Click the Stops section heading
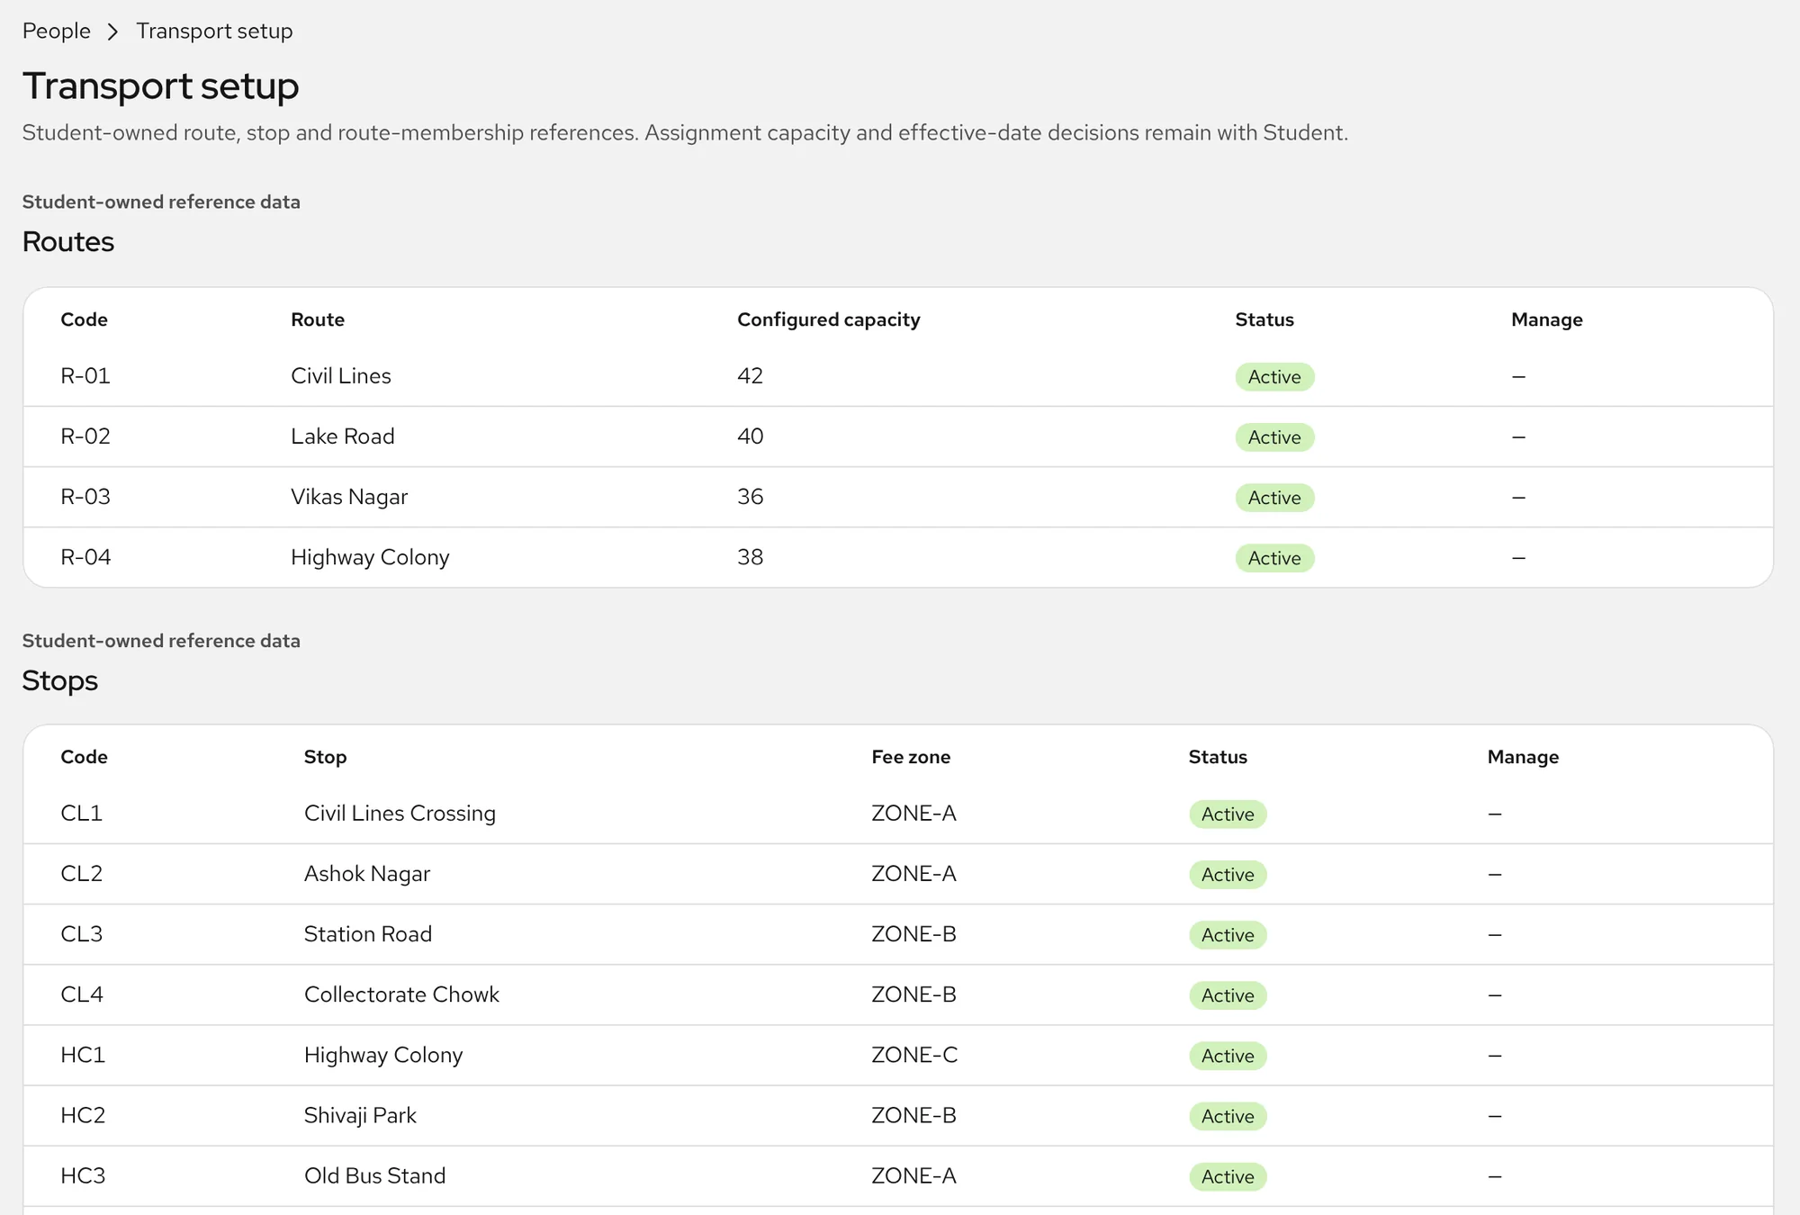Viewport: 1800px width, 1215px height. [60, 680]
